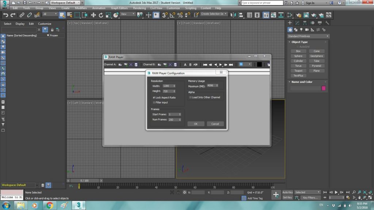Screen dimensions: 374x210
Task: Enable the Filter input checkbox
Action: click(154, 102)
